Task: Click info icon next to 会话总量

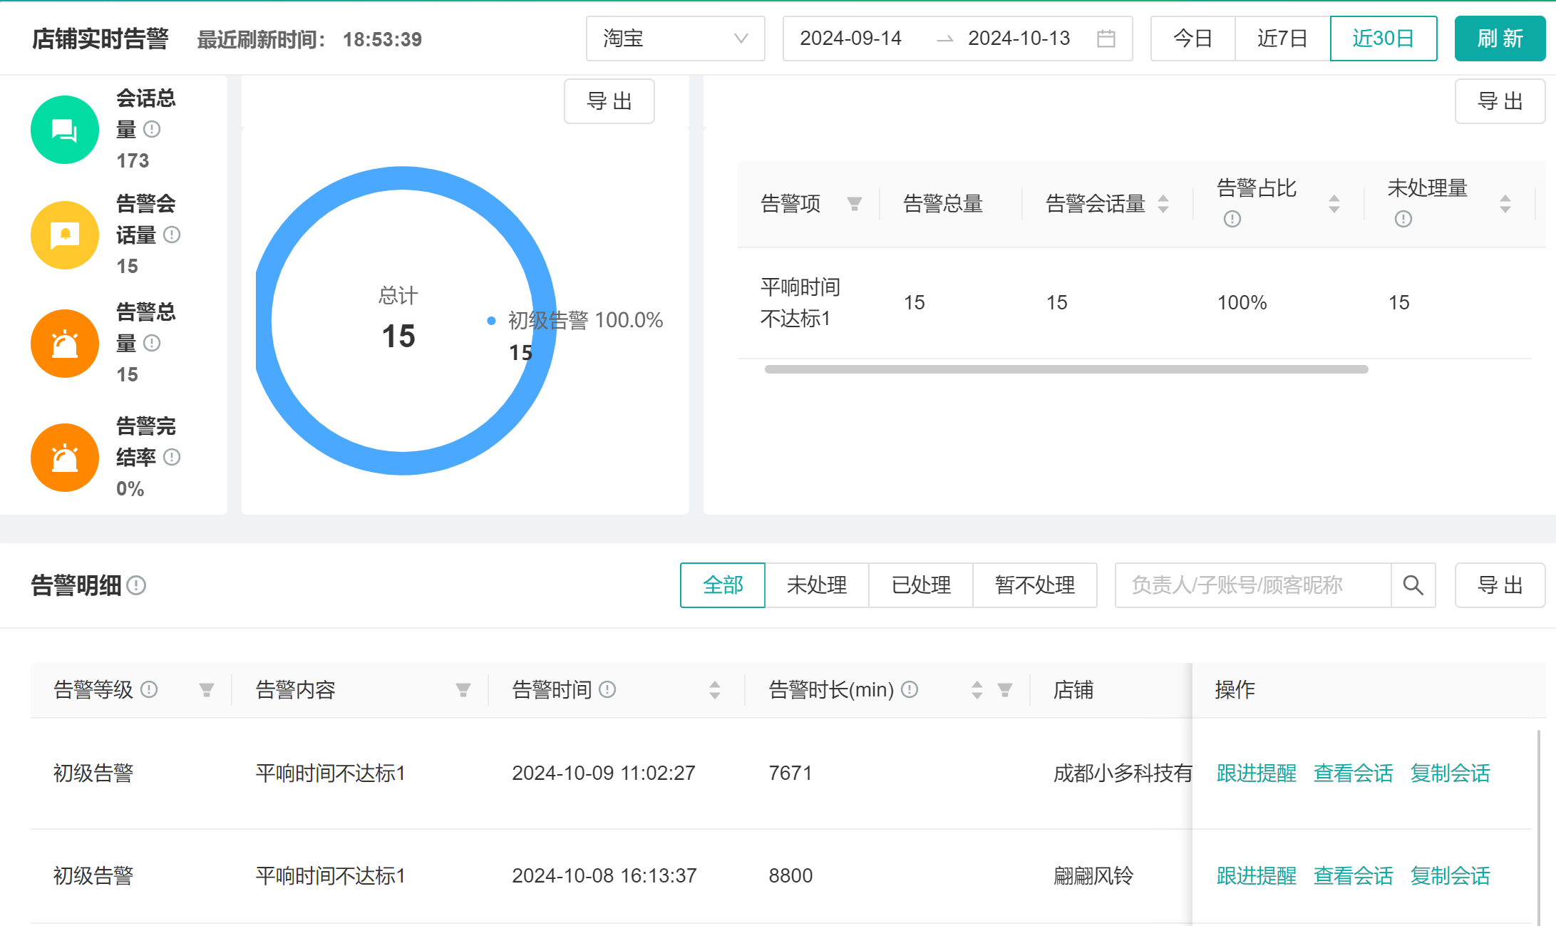Action: [x=152, y=129]
